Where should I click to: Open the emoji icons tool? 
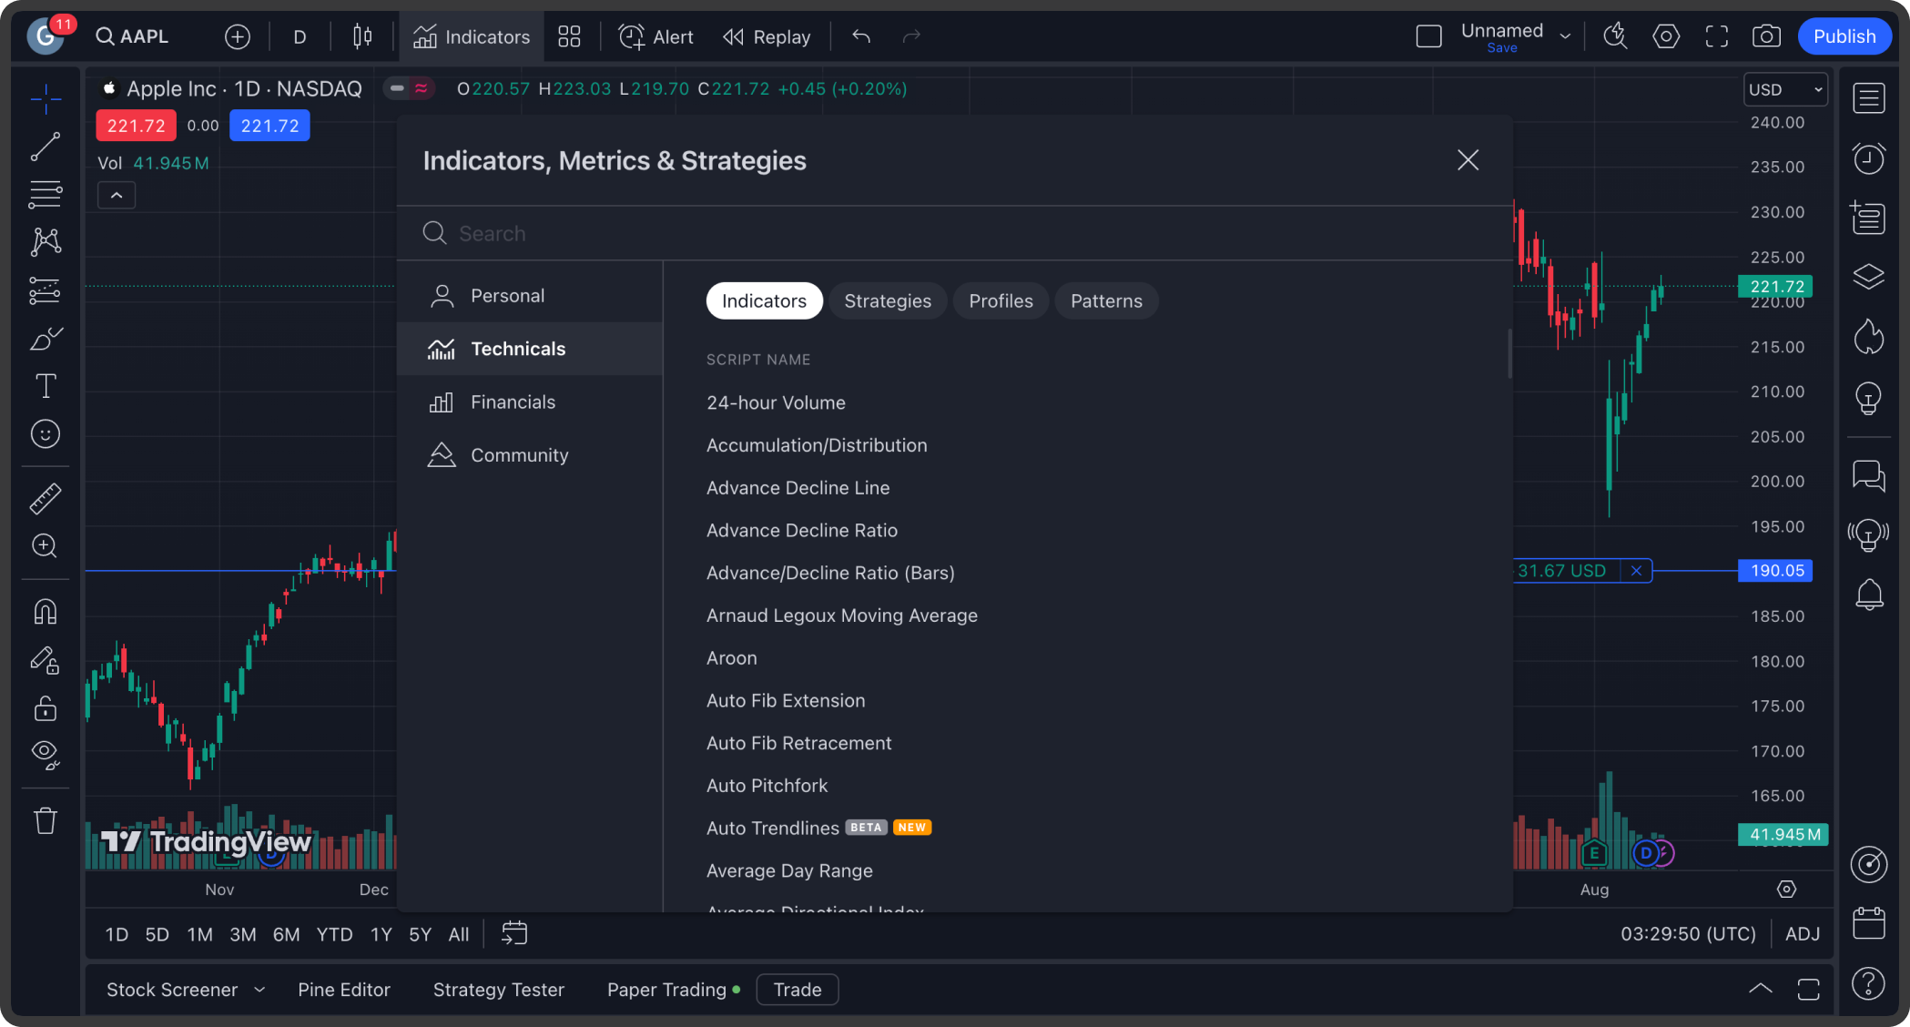(46, 434)
